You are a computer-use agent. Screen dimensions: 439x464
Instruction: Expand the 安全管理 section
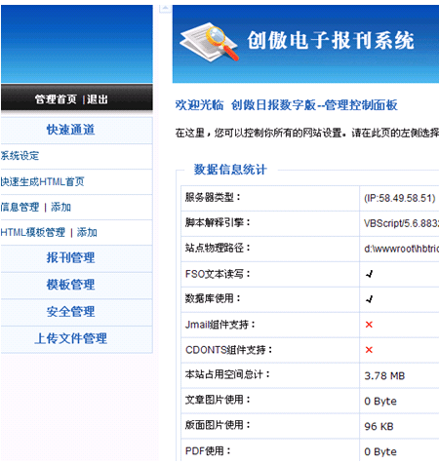[70, 312]
